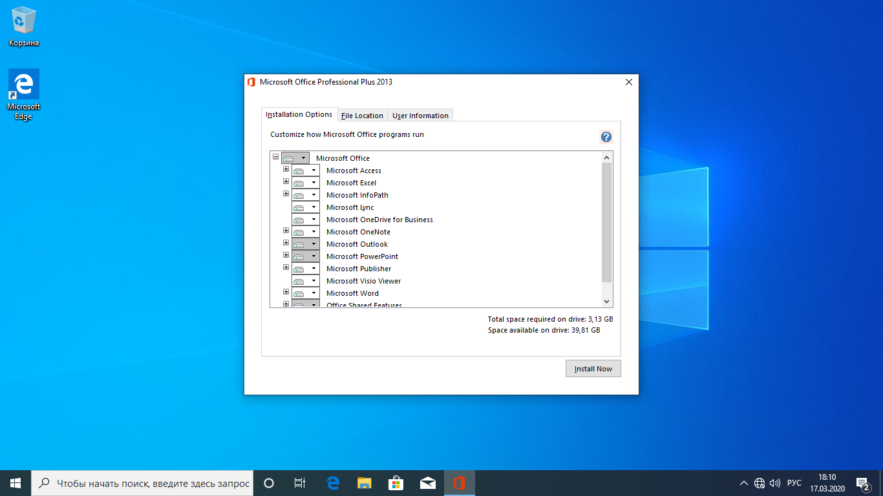This screenshot has height=496, width=883.
Task: Select Microsoft Access label in the tree
Action: coord(354,170)
